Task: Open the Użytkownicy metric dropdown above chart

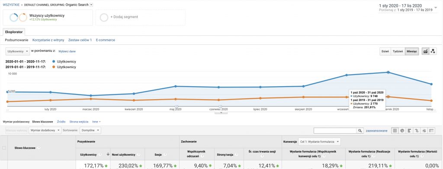Action: 17,51
